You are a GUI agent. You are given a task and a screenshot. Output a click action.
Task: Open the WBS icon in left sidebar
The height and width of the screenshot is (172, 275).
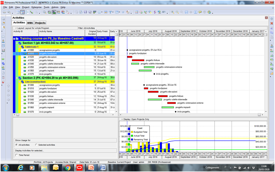click(x=3, y=63)
